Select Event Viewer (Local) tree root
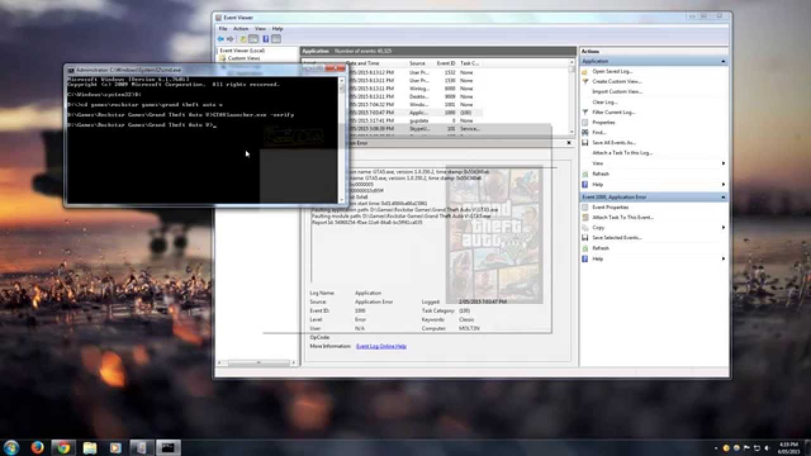The height and width of the screenshot is (456, 811). [242, 50]
